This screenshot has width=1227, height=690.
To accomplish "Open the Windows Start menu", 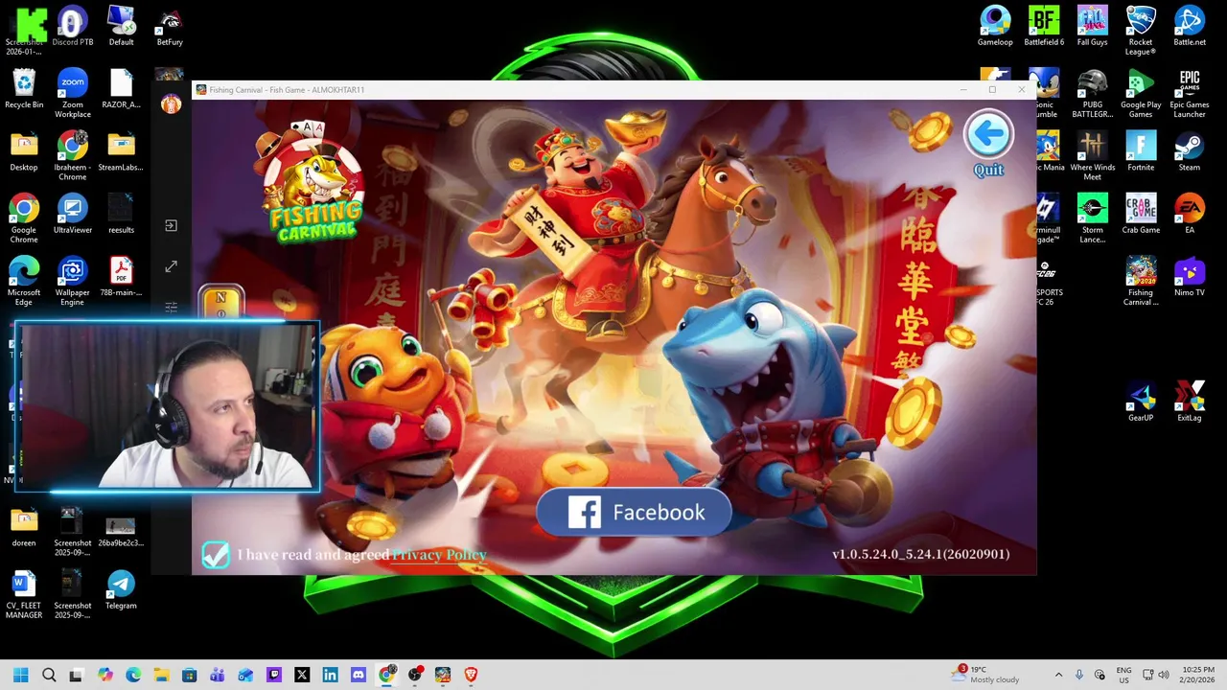I will [x=20, y=675].
